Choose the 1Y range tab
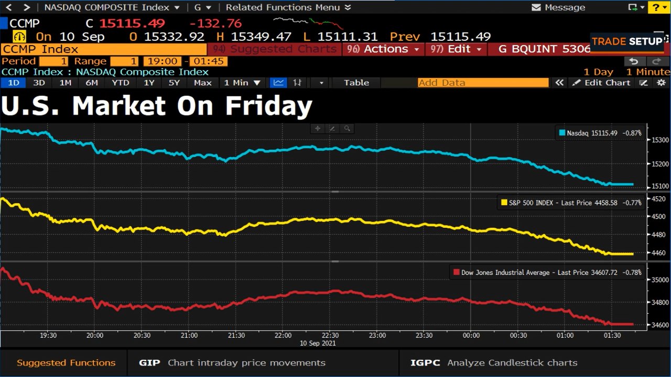 tap(149, 83)
